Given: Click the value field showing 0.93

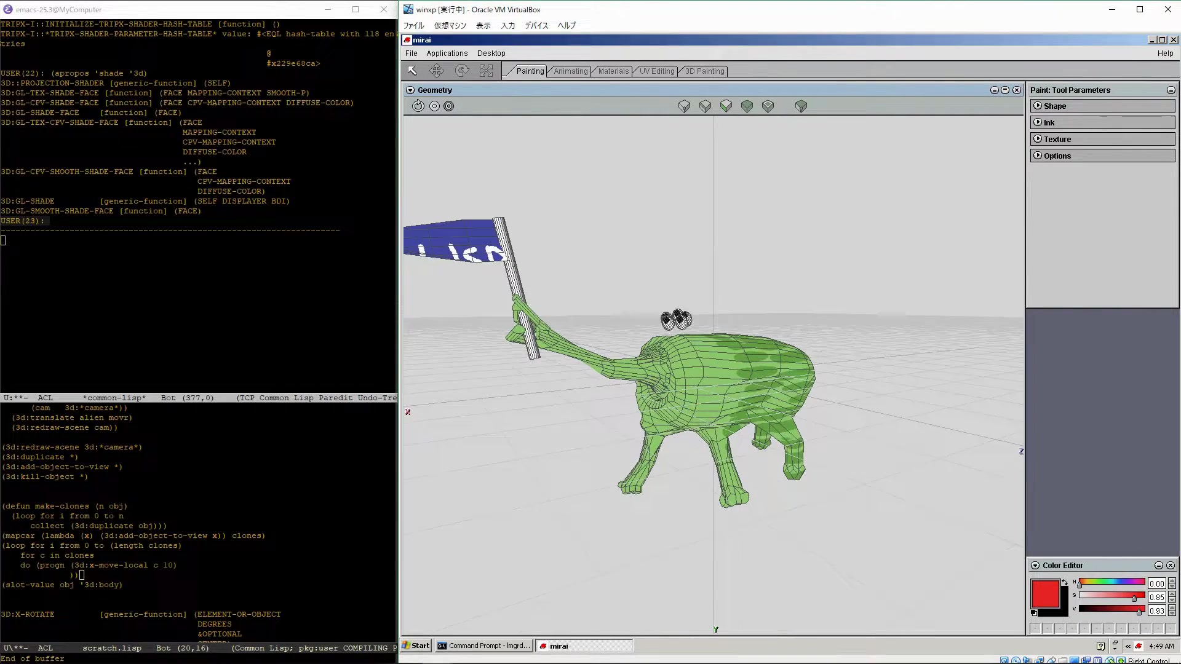Looking at the screenshot, I should click(x=1156, y=611).
